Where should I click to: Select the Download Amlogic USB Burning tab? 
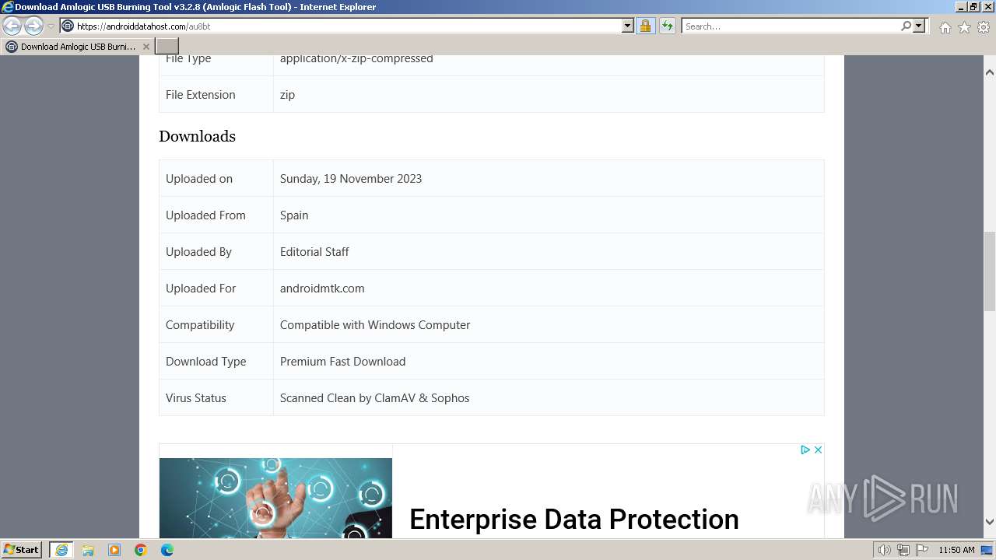pos(77,47)
